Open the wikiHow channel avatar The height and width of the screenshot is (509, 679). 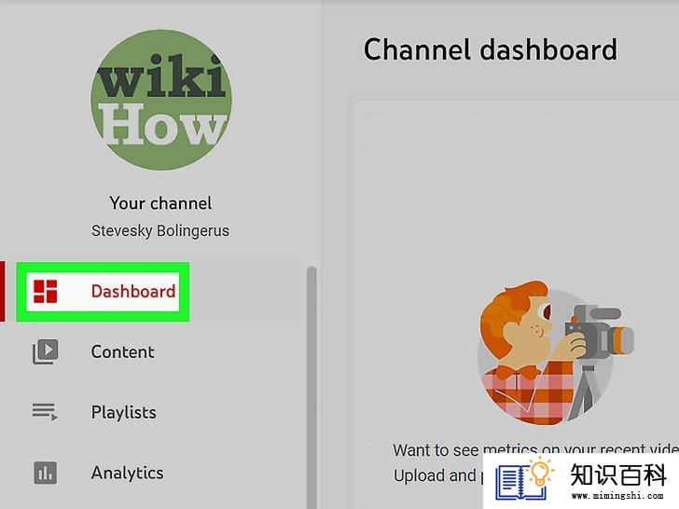pyautogui.click(x=161, y=100)
